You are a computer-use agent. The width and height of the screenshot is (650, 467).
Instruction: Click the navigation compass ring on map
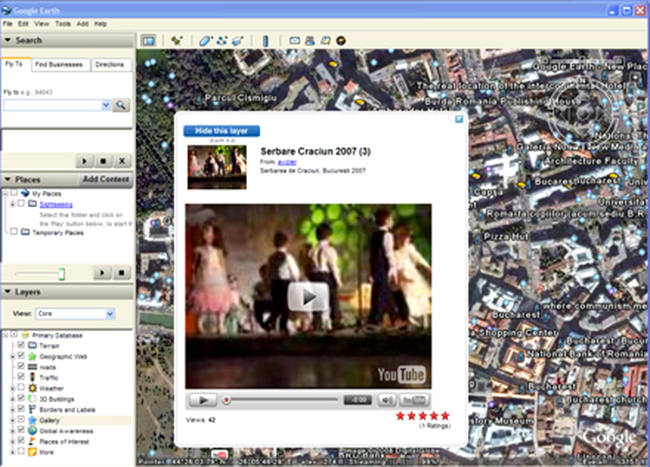pos(582,112)
